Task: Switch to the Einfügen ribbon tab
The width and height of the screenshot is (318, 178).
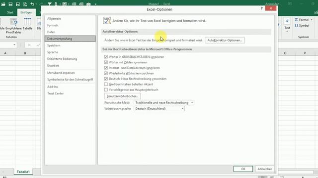Action: [26, 12]
